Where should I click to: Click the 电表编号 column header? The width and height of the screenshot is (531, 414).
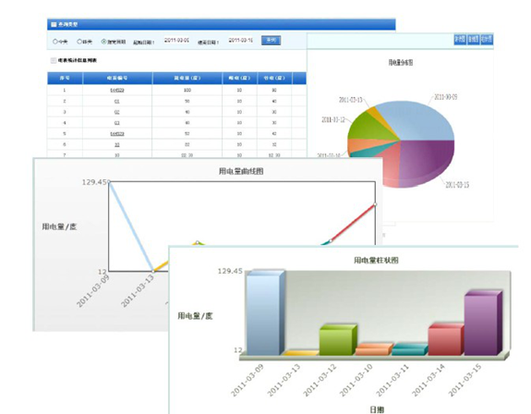click(117, 78)
